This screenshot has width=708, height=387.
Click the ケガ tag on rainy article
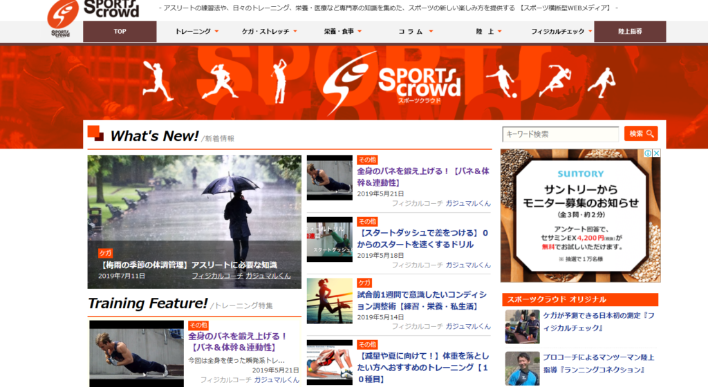[x=105, y=253]
